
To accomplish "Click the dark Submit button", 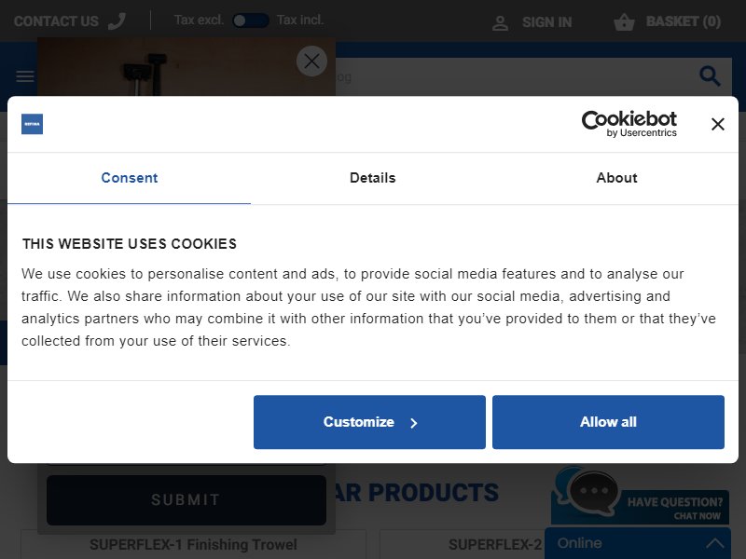I will (186, 499).
